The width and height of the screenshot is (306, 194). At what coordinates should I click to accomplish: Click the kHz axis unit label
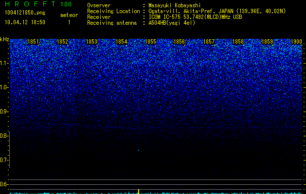coord(4,39)
